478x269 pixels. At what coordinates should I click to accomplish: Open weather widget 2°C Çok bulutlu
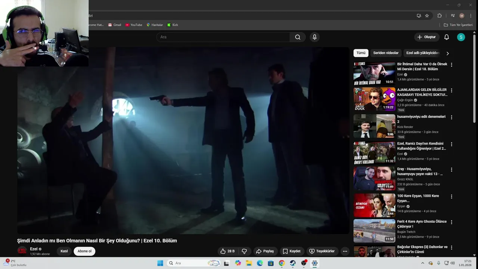(15, 263)
